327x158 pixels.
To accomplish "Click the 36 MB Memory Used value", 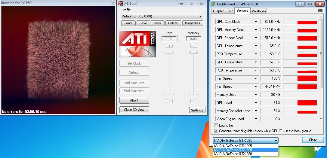I will click(271, 95).
